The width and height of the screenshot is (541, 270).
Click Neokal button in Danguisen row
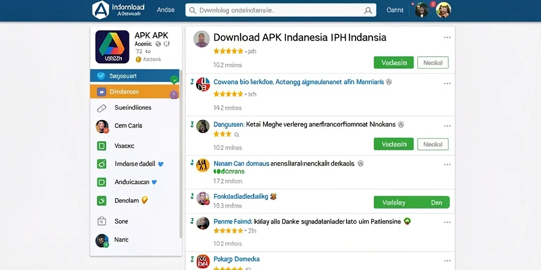tap(433, 144)
